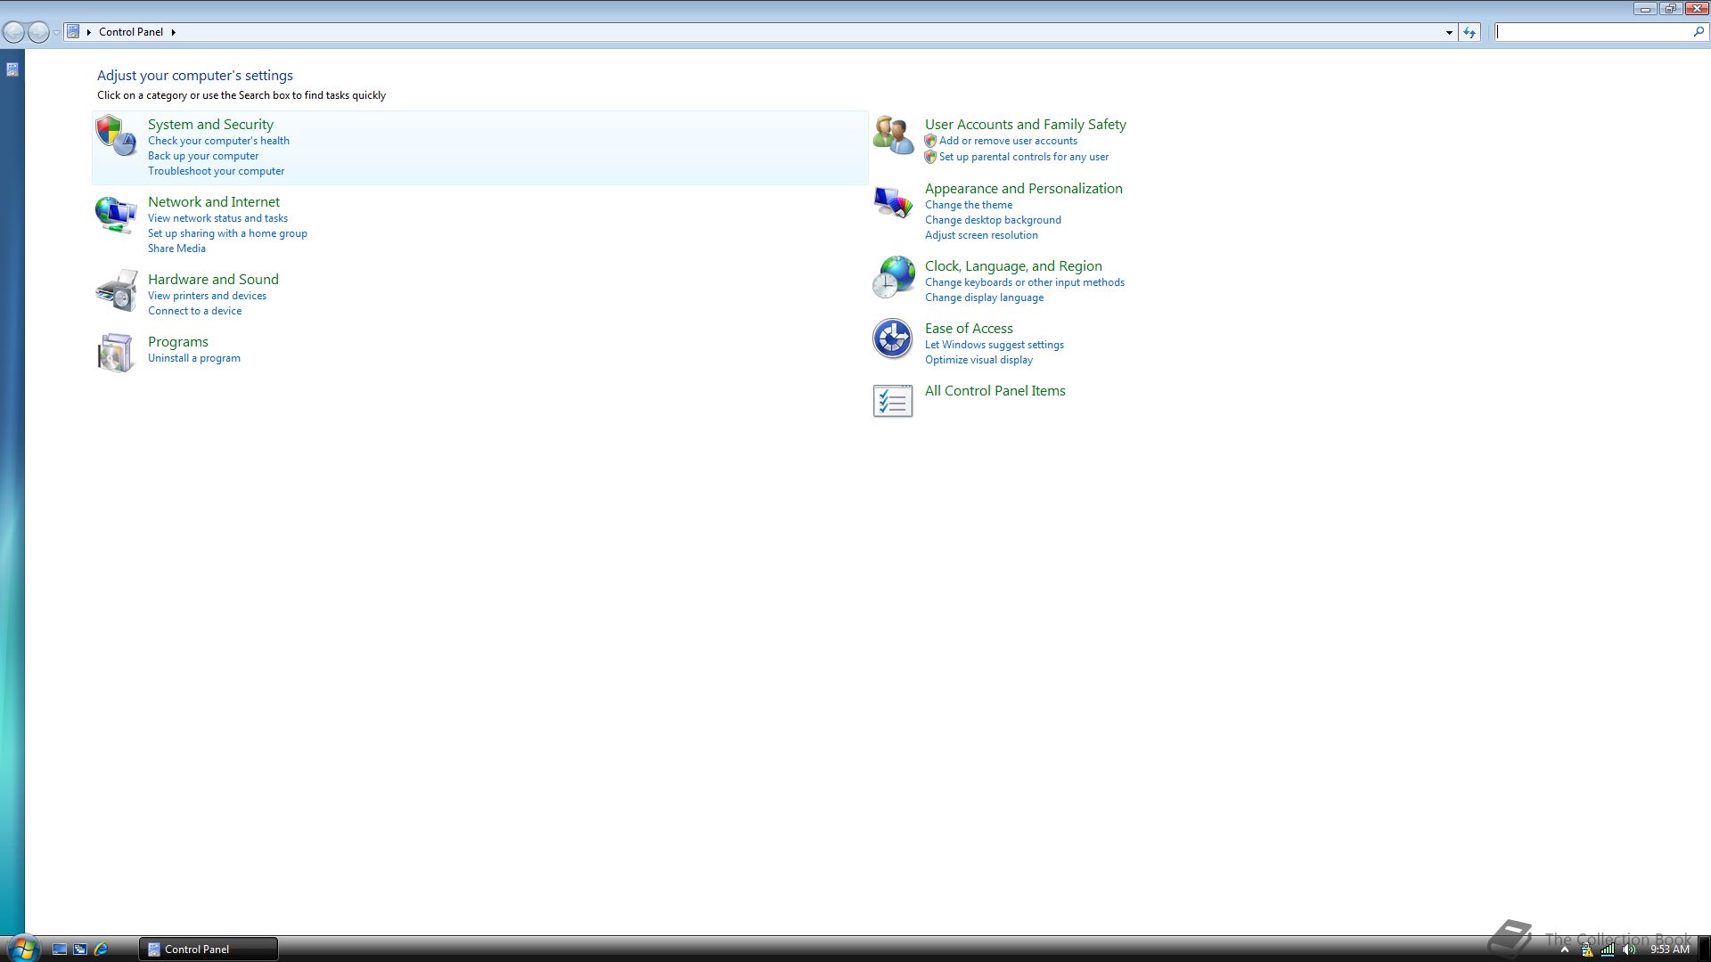Open All Control Panel Items checklist icon
The height and width of the screenshot is (962, 1711).
click(x=893, y=402)
